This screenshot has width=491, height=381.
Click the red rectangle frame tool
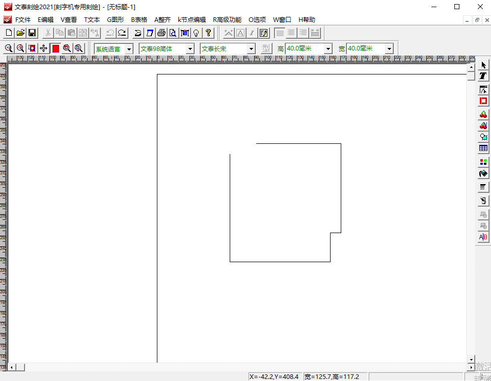coord(483,101)
